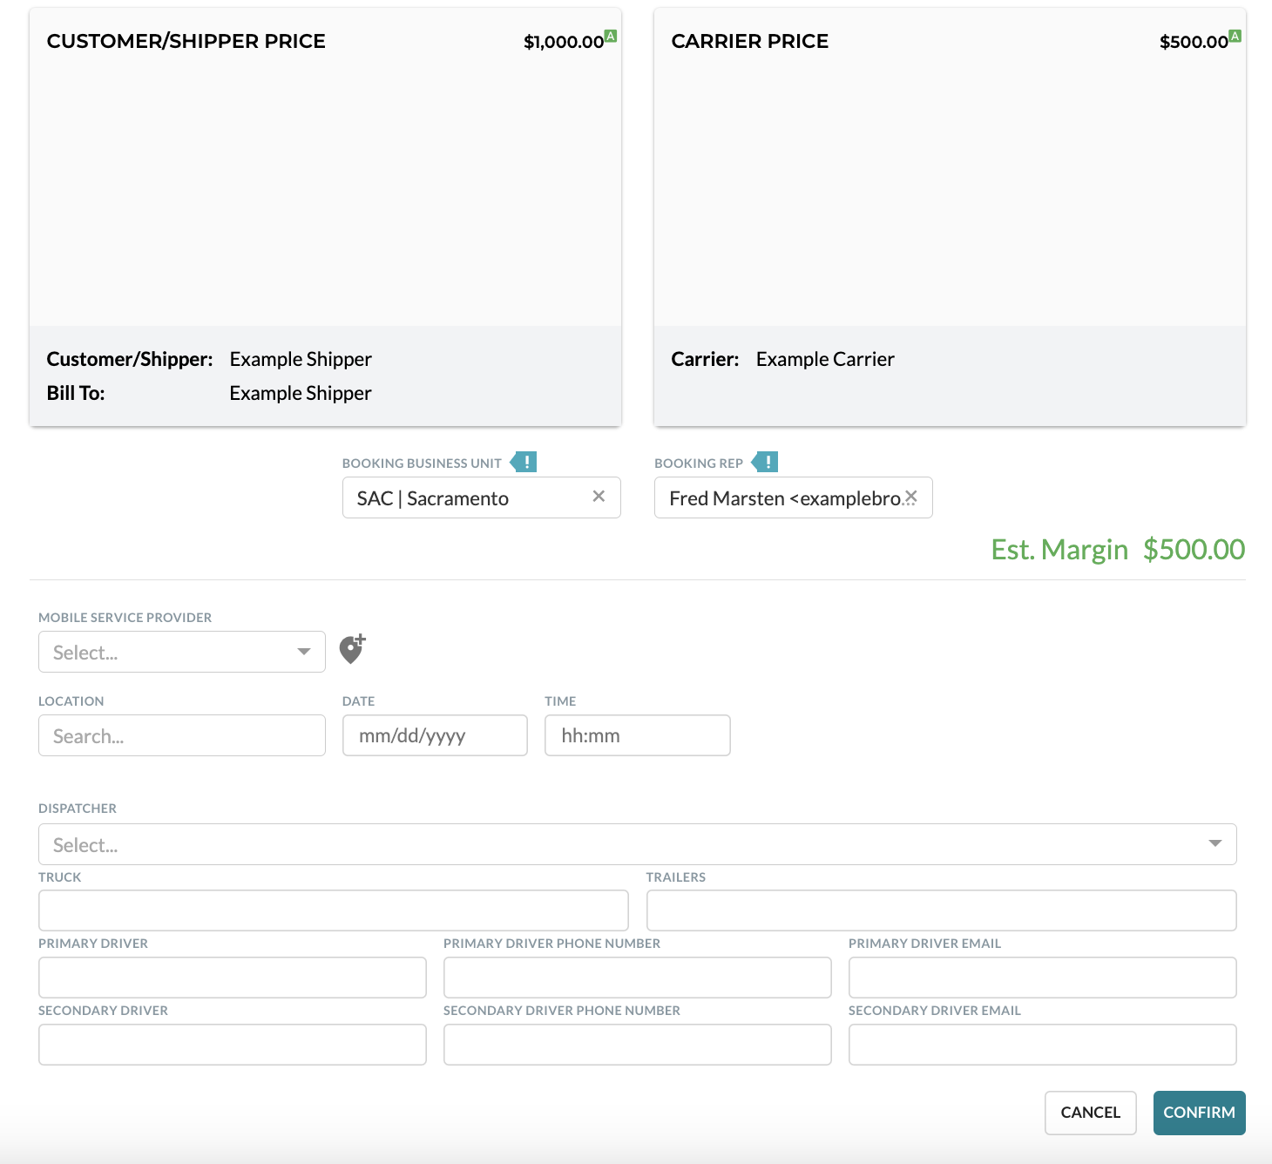Clear the SAC | Sacramento business unit selection
The height and width of the screenshot is (1164, 1272).
(x=599, y=497)
